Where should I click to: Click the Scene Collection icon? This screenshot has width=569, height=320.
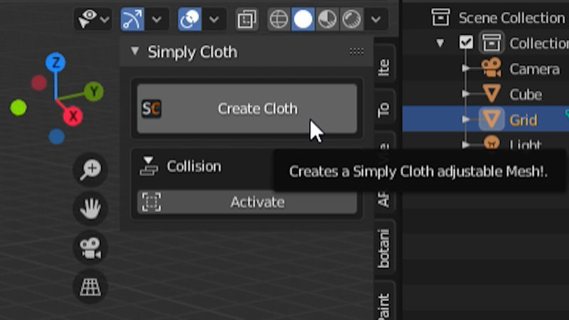click(x=440, y=17)
